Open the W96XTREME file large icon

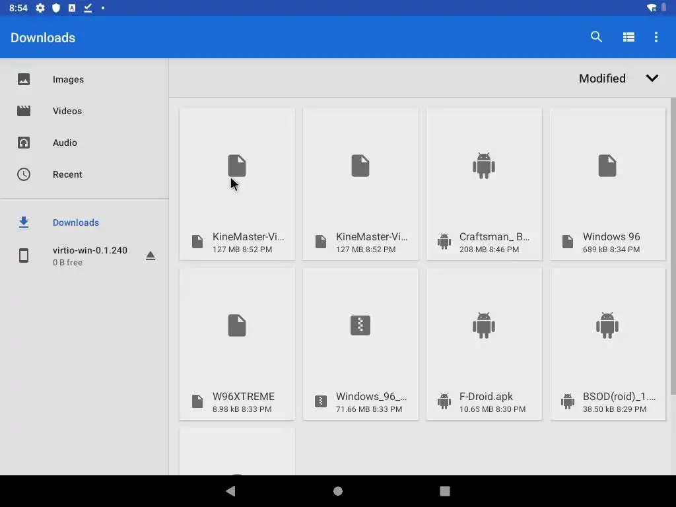(237, 325)
